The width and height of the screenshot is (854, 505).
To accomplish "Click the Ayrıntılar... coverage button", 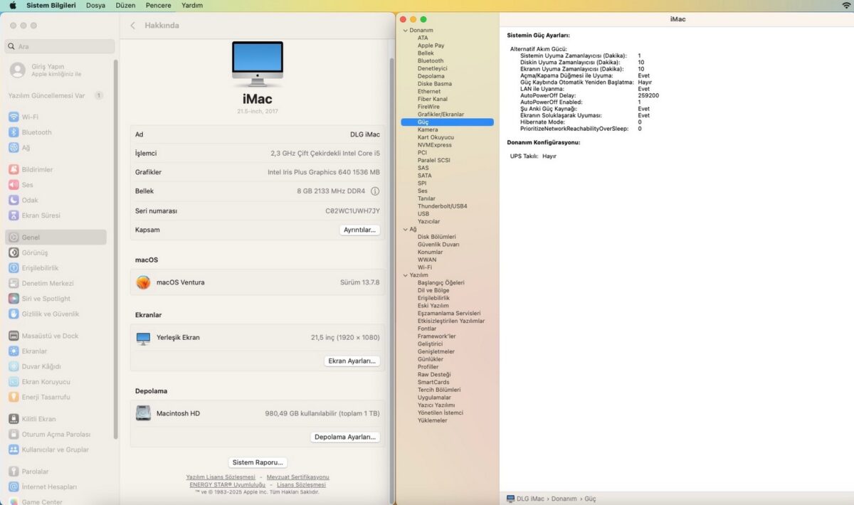I will (359, 230).
